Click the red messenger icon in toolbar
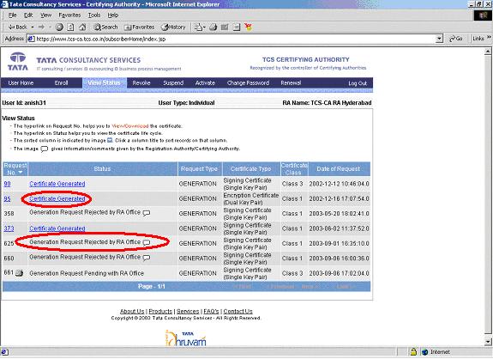493x359 pixels. click(x=248, y=27)
